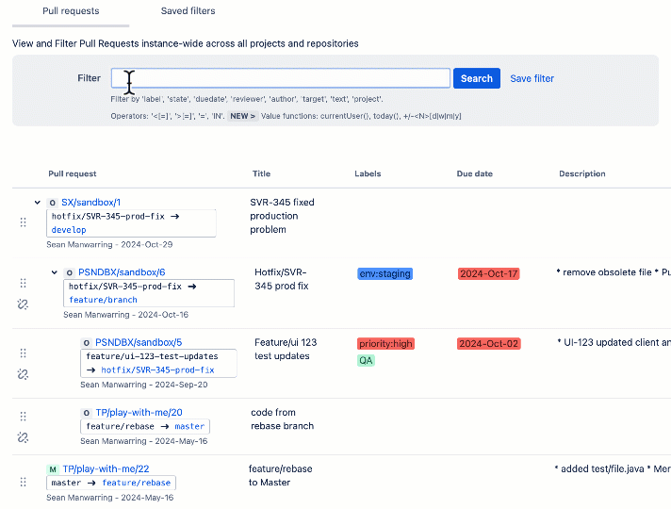Click description '* UI-123 updated client'

[609, 342]
